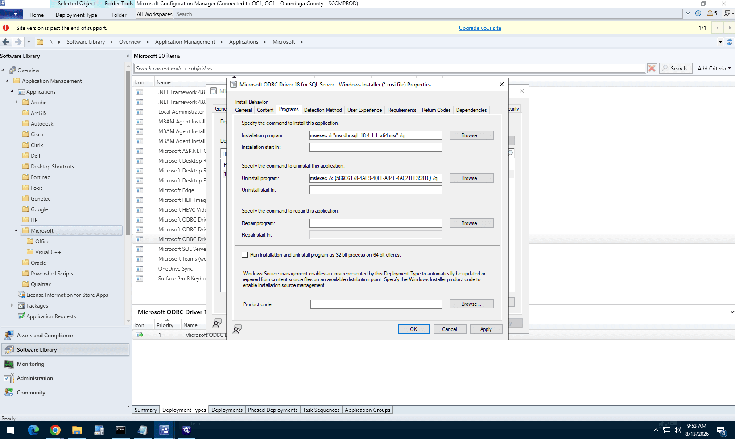Click the Repair program input field
The height and width of the screenshot is (439, 735).
coord(376,223)
